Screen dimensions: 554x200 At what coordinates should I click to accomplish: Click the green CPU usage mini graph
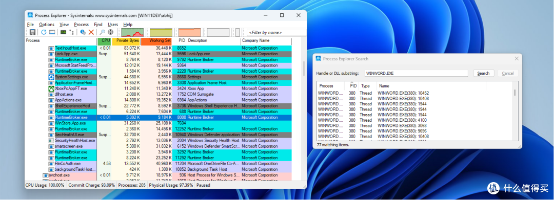[x=132, y=32]
